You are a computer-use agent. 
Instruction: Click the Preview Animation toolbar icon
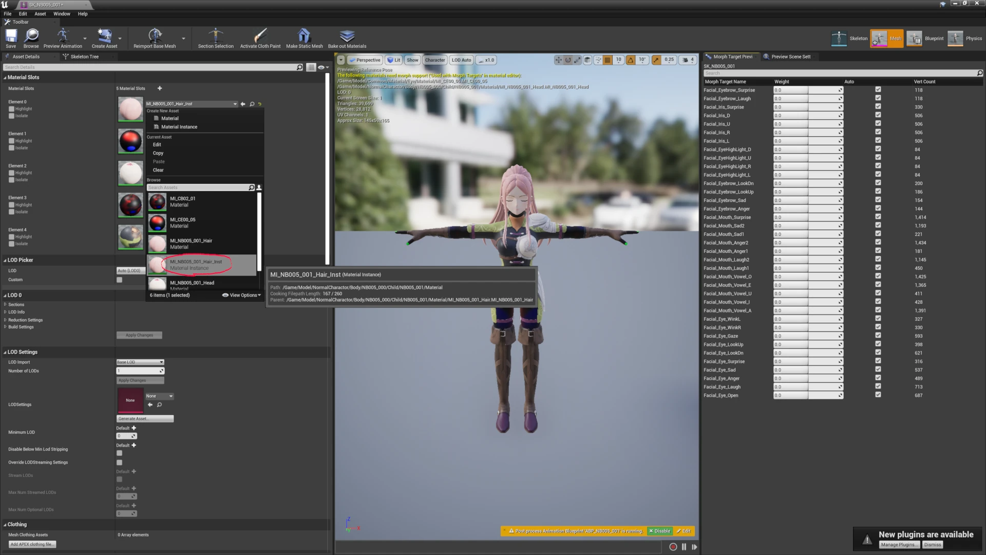click(63, 39)
